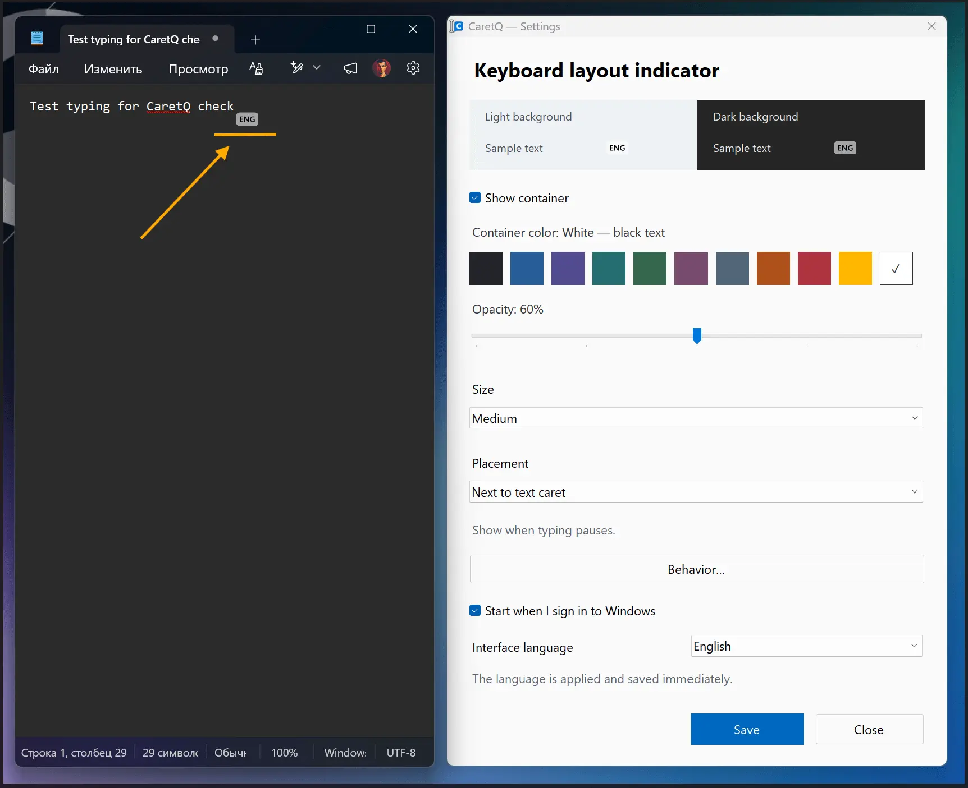Click the AI rewrite pen icon

(296, 68)
